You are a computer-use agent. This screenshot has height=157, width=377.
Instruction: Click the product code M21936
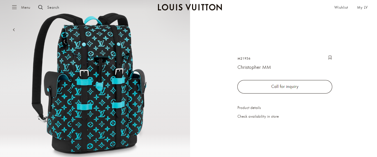click(x=244, y=58)
